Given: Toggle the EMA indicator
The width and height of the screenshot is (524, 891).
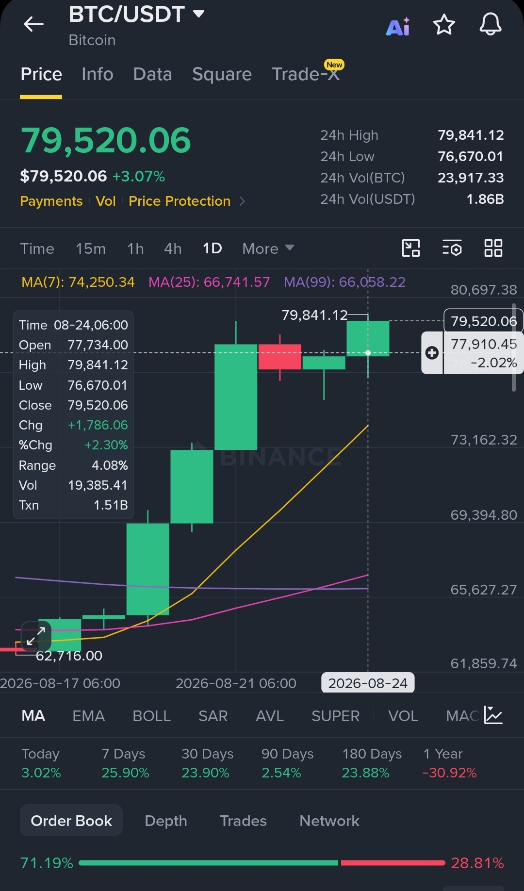Looking at the screenshot, I should pos(89,716).
